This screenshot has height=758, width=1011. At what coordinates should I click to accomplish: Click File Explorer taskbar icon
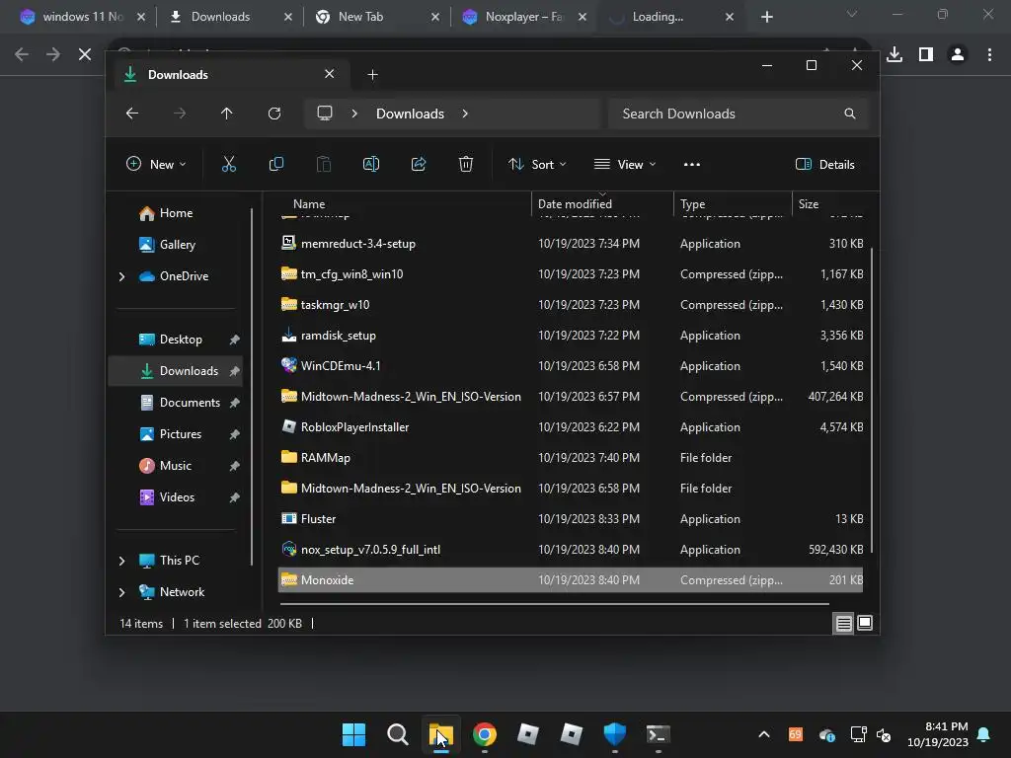tap(441, 734)
